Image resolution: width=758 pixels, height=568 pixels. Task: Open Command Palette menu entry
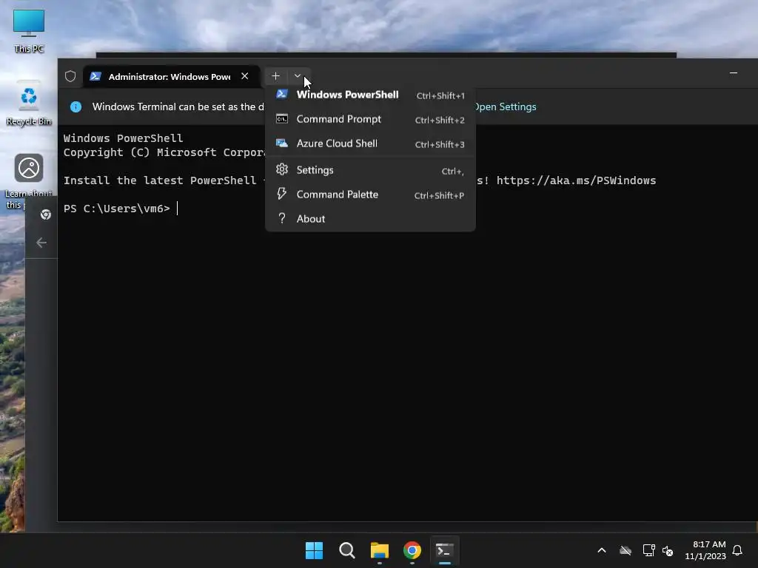coord(370,195)
